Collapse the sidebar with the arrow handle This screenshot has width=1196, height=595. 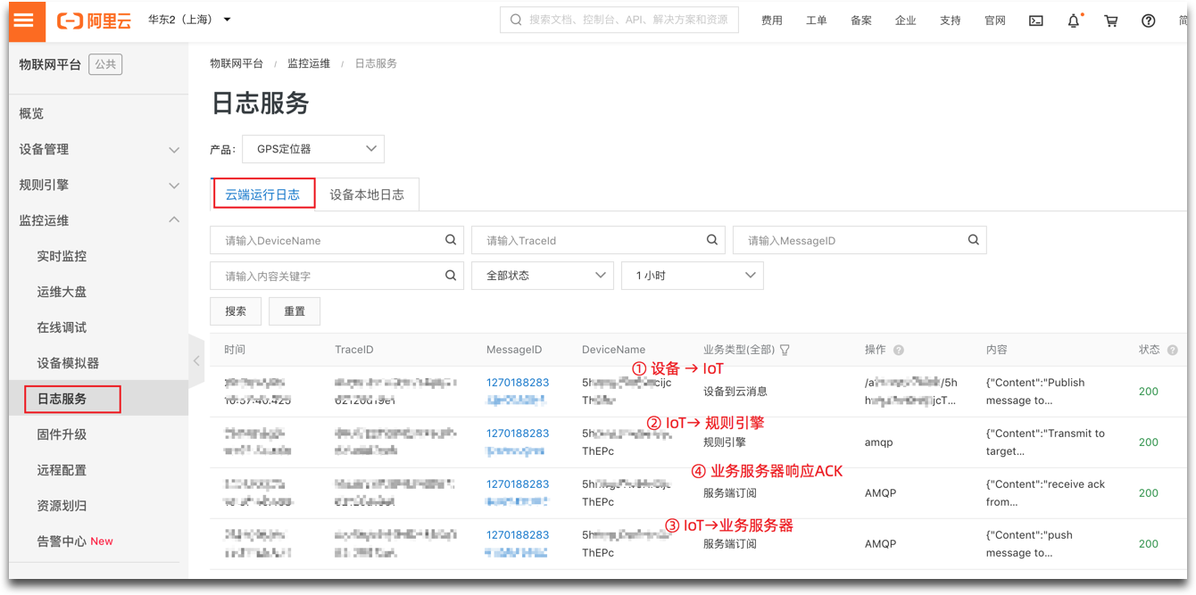click(x=196, y=361)
